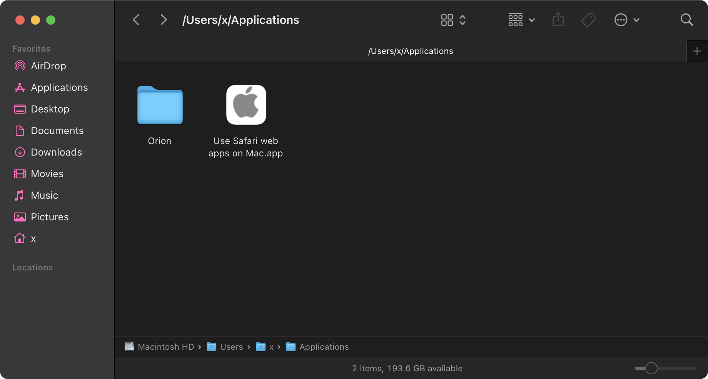Switch view mode via icon view control
Image resolution: width=708 pixels, height=379 pixels.
coord(453,20)
